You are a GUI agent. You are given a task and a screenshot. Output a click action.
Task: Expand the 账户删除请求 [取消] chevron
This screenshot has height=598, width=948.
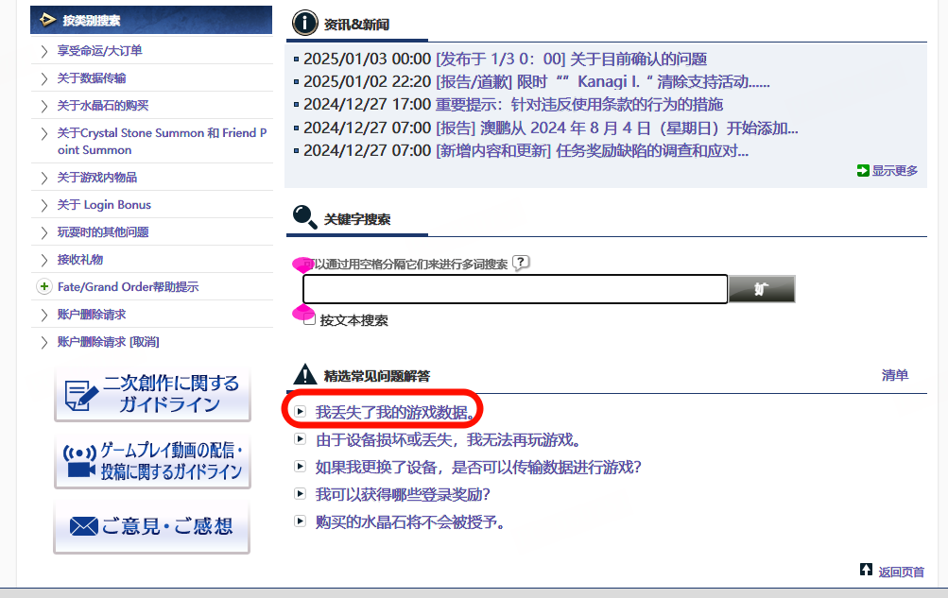tap(44, 343)
